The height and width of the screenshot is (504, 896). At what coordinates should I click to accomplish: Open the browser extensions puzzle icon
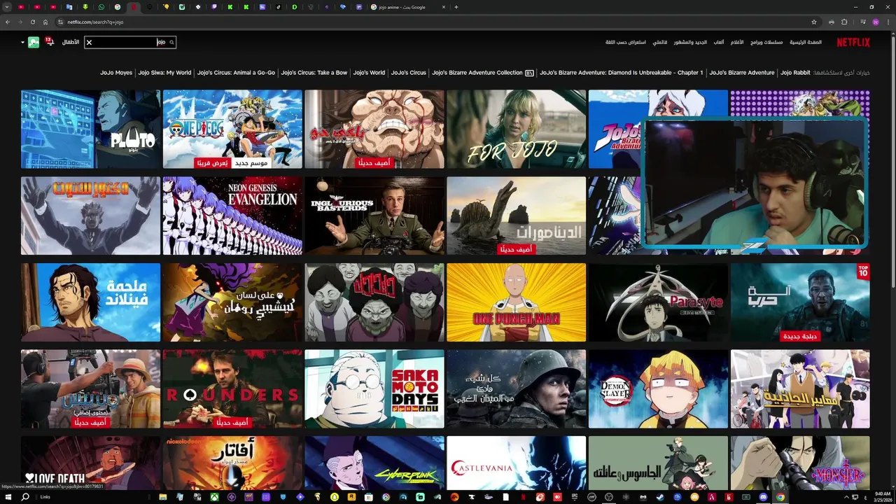844,22
